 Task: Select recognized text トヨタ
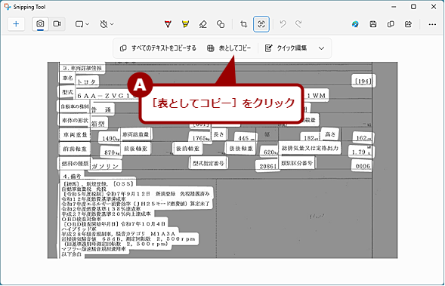click(x=87, y=82)
